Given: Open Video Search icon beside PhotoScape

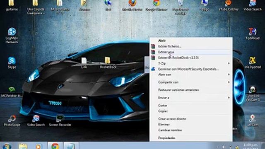Looking at the screenshot, I should 36,120.
